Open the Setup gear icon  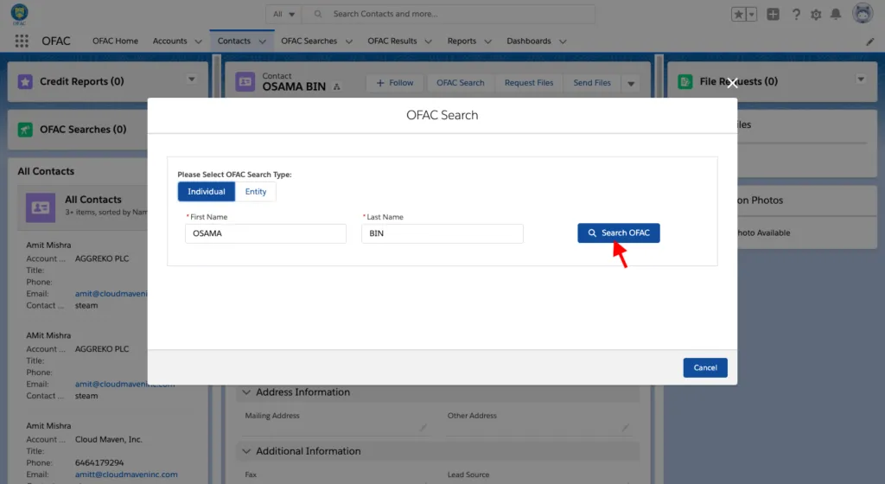(816, 14)
